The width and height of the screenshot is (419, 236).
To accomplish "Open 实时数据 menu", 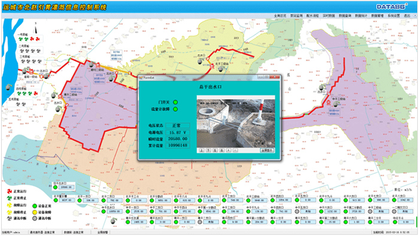I will [329, 16].
